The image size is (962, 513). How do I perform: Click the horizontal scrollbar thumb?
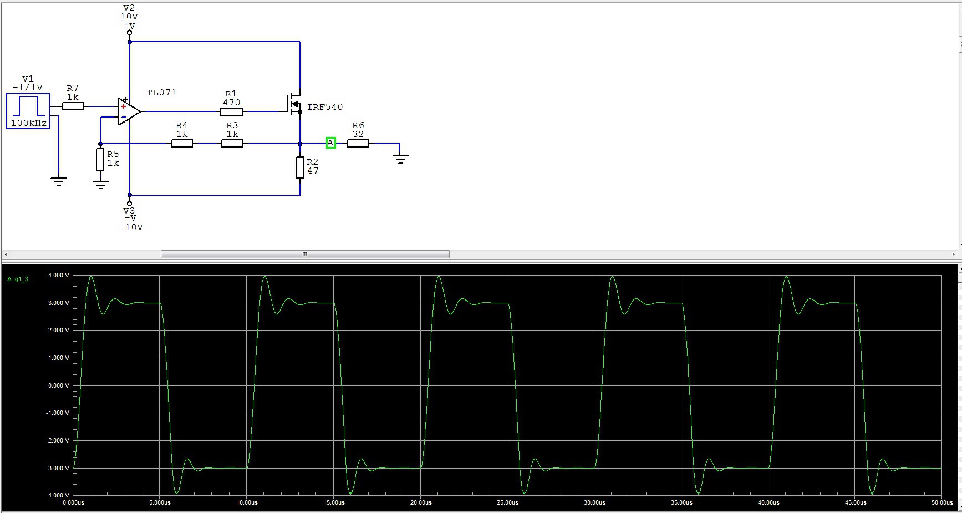point(305,254)
